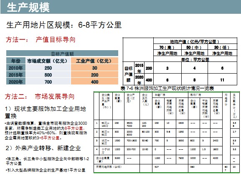Click the value 500 in the 2015年 row
This screenshot has width=241, height=174.
[48, 75]
